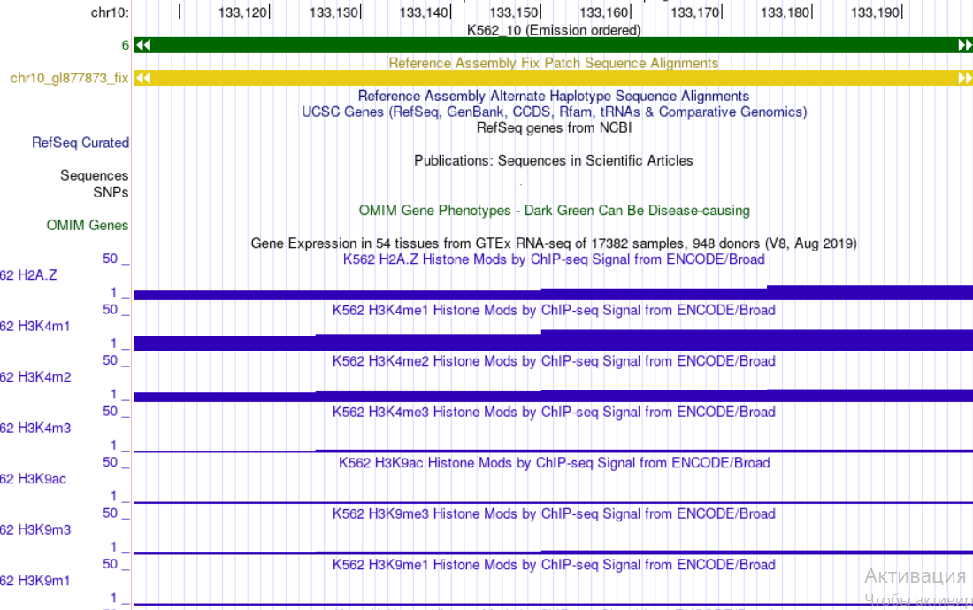Click right double-arrow on green K562_10 track

965,45
